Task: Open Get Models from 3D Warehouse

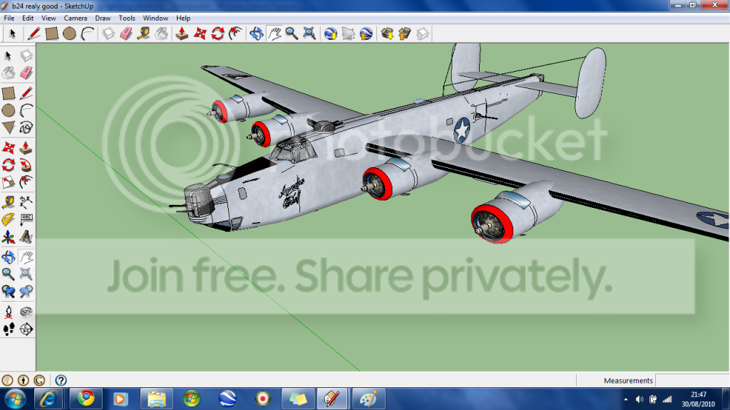Action: tap(387, 33)
